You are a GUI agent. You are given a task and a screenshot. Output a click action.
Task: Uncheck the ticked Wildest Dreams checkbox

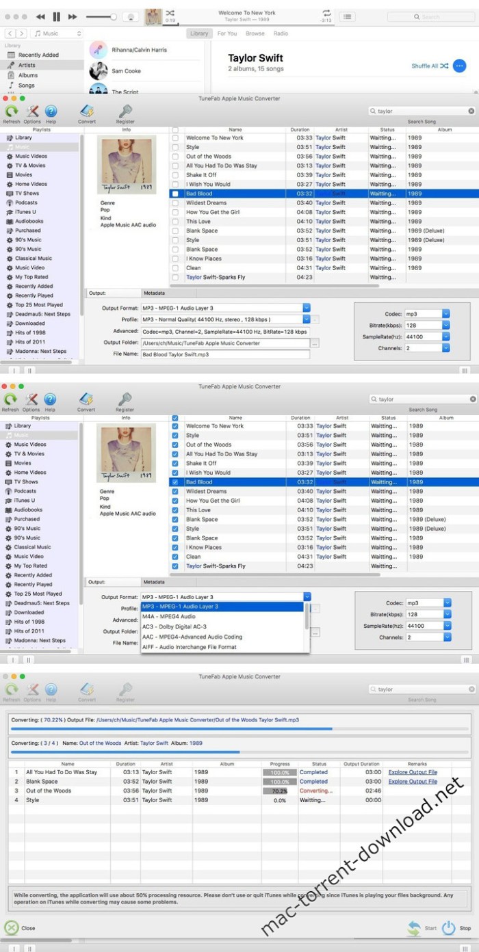[175, 491]
